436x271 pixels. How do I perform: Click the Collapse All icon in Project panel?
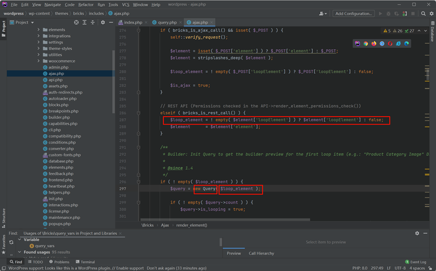pyautogui.click(x=93, y=22)
